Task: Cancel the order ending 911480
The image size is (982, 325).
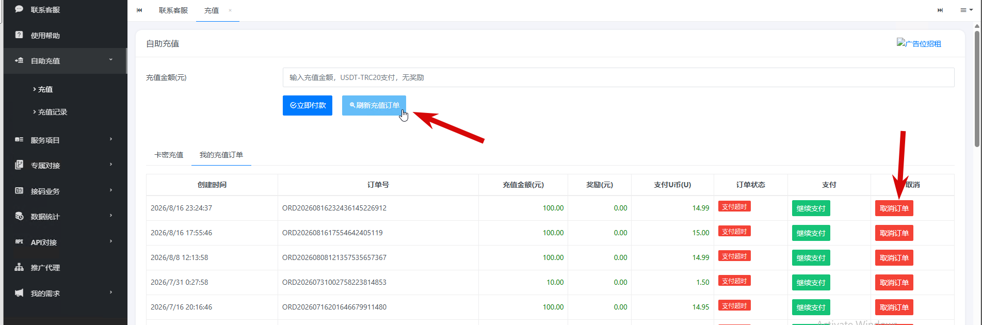Action: tap(894, 307)
